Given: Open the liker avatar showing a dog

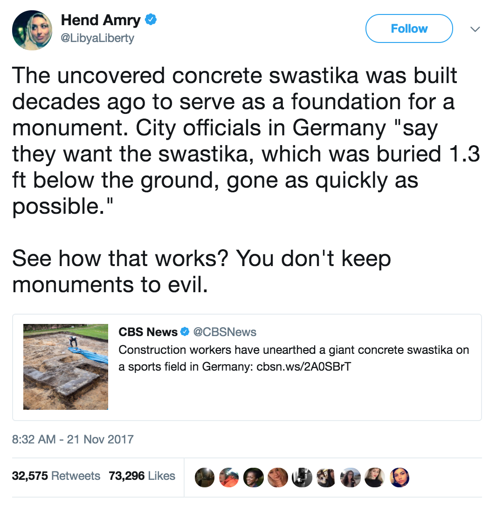Looking at the screenshot, I should [325, 477].
